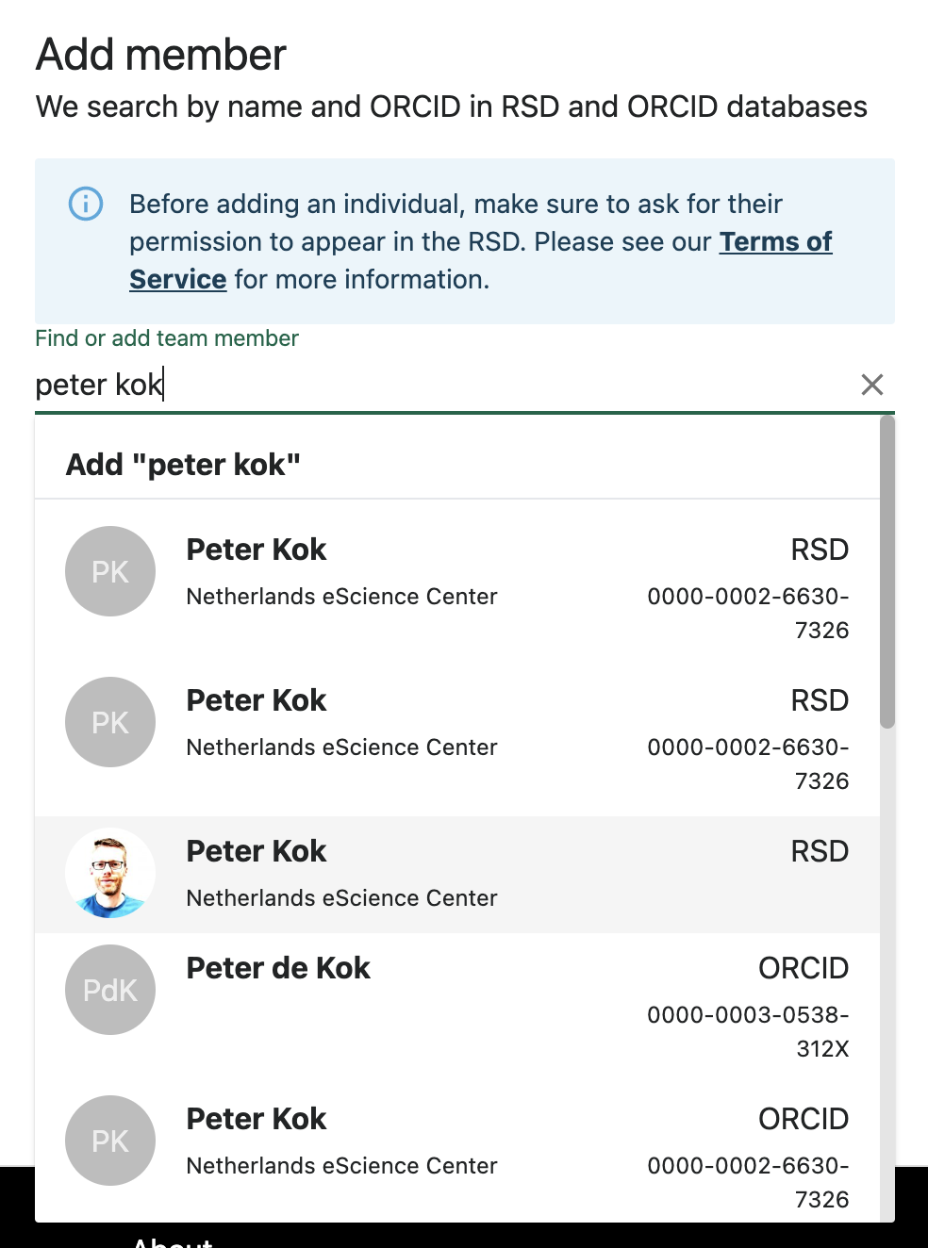
Task: Click the PdK avatar for Peter de Kok
Action: tap(109, 989)
